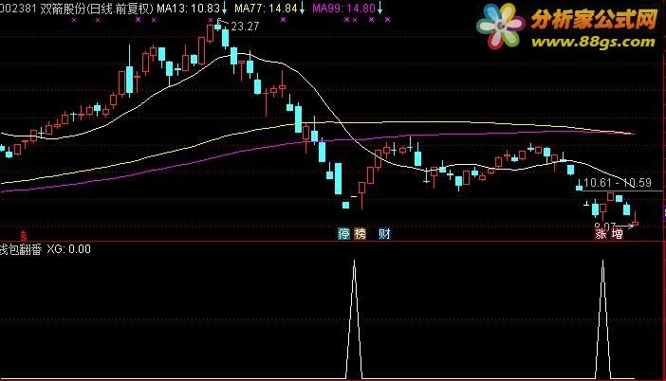Viewport: 666px width, 381px height.
Task: Click the 8.07 low price label
Action: 605,227
